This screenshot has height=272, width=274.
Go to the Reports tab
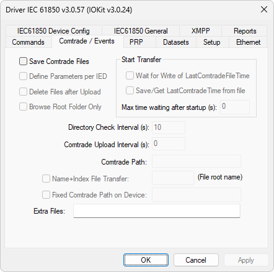245,31
